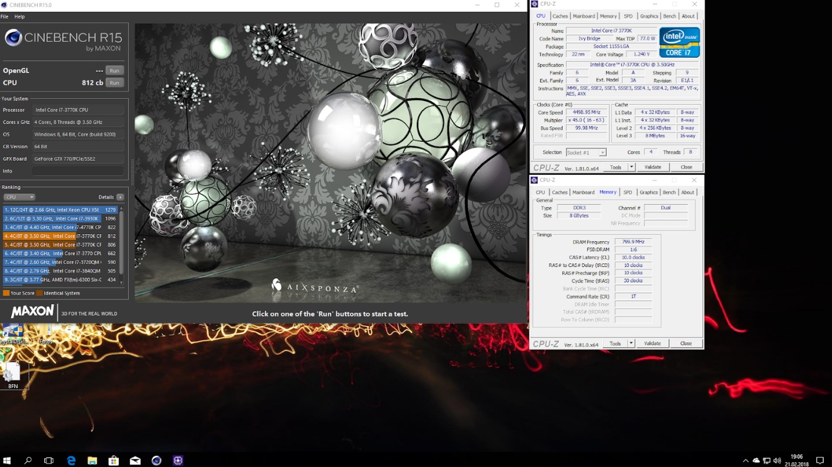Select ranking row AMD FX-6300 scoring 434
Screen dimensions: 832x467
(x=60, y=280)
